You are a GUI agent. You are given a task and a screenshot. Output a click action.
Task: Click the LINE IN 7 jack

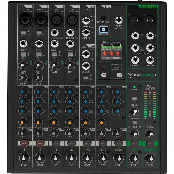[x=86, y=54]
